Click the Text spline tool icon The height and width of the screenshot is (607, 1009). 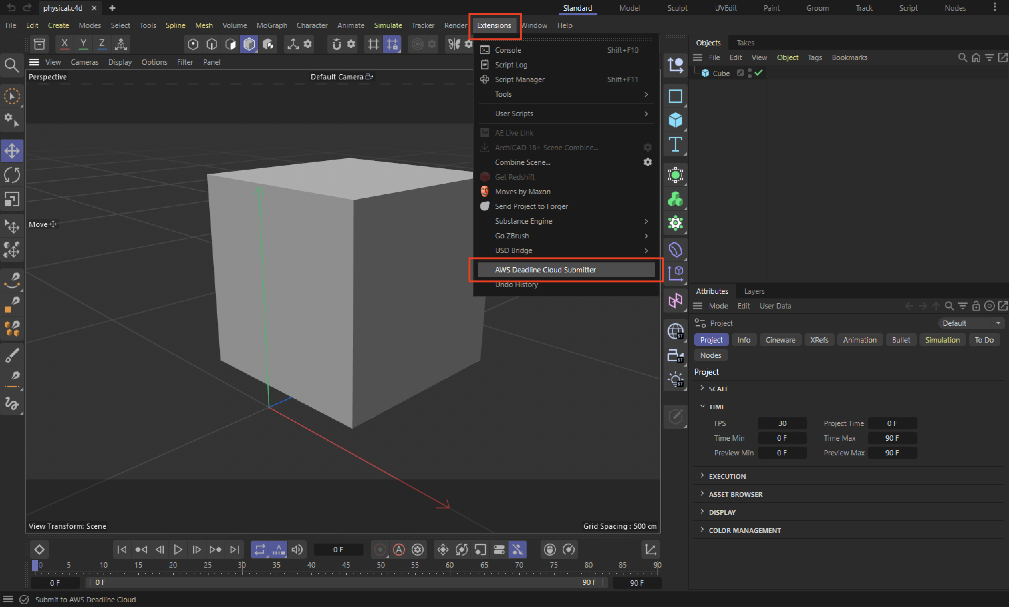(675, 144)
